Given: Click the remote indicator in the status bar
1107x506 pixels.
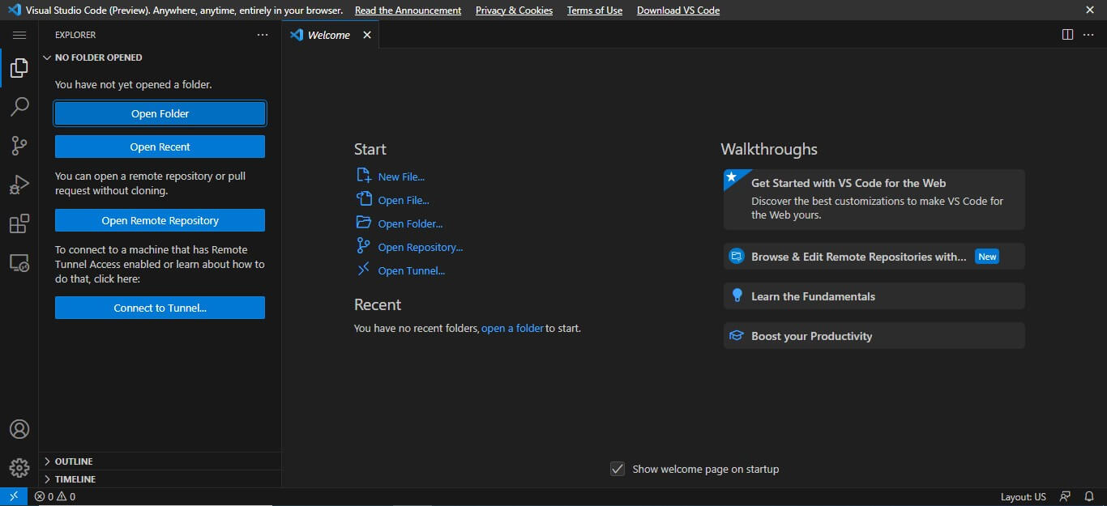Looking at the screenshot, I should pyautogui.click(x=13, y=495).
